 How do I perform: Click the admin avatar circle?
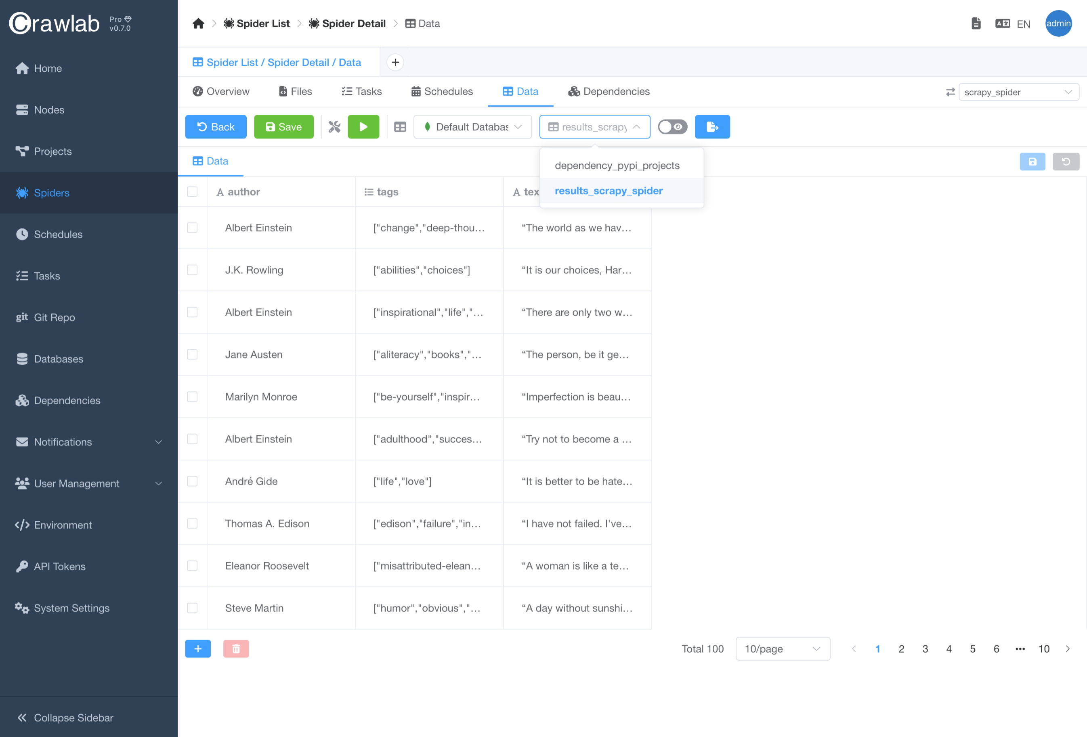click(1058, 23)
